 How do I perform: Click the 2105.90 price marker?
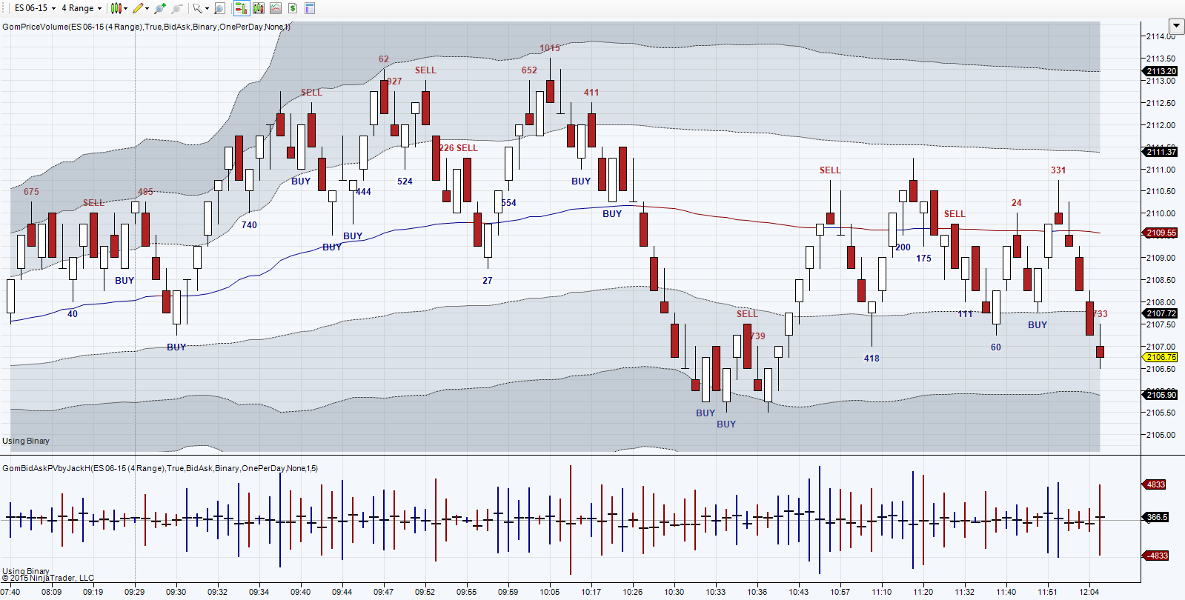click(x=1161, y=395)
